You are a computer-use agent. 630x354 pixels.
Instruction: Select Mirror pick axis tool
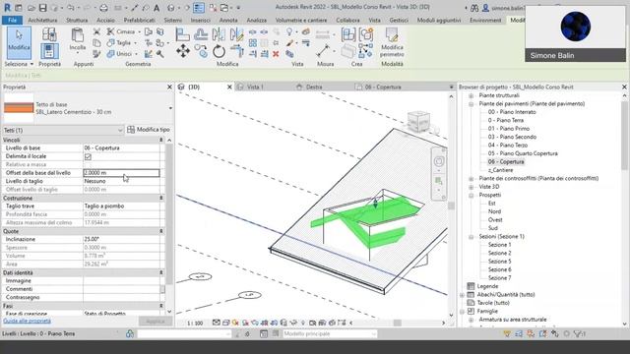tap(219, 34)
